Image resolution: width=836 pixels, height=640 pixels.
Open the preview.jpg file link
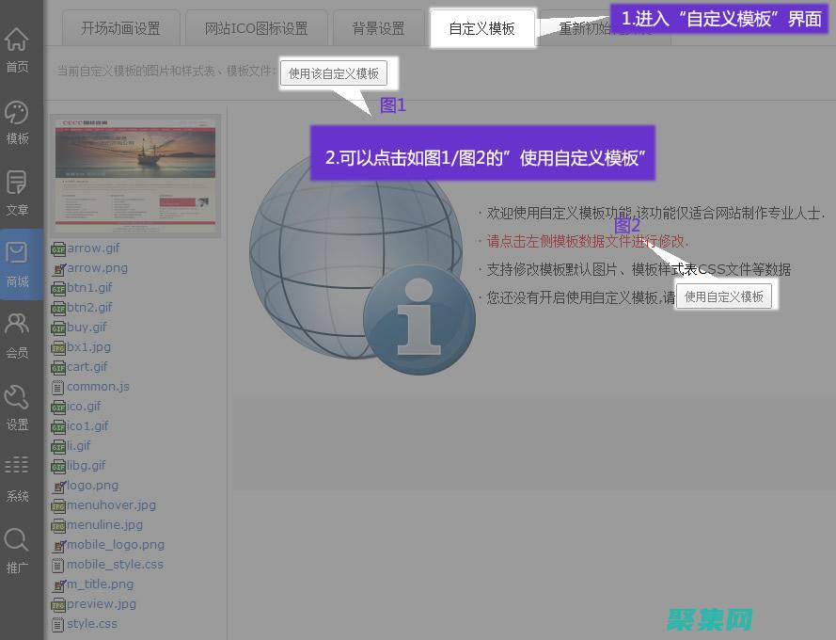coord(102,603)
